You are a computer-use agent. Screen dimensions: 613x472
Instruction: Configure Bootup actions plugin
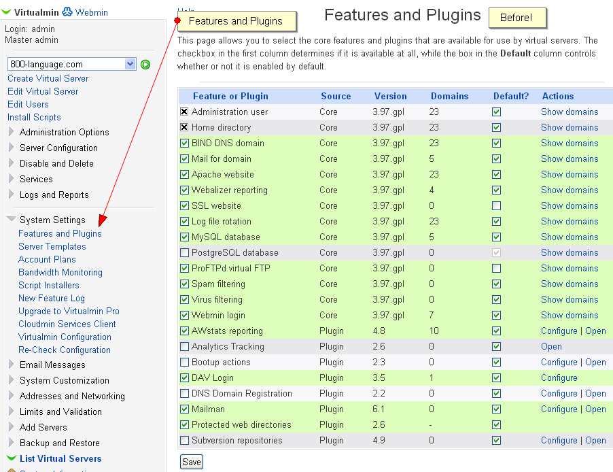(x=559, y=362)
